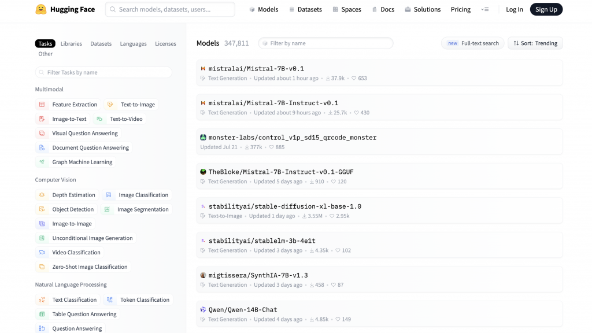592x333 pixels.
Task: Open the Sort: Trending dropdown
Action: click(535, 43)
